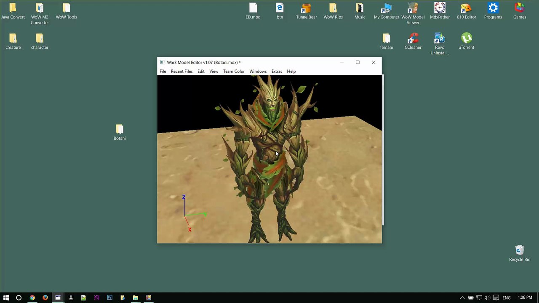
Task: Open the Action Center notifications
Action: 496,298
